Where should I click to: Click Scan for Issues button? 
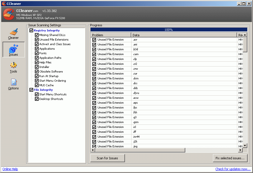tap(107, 158)
